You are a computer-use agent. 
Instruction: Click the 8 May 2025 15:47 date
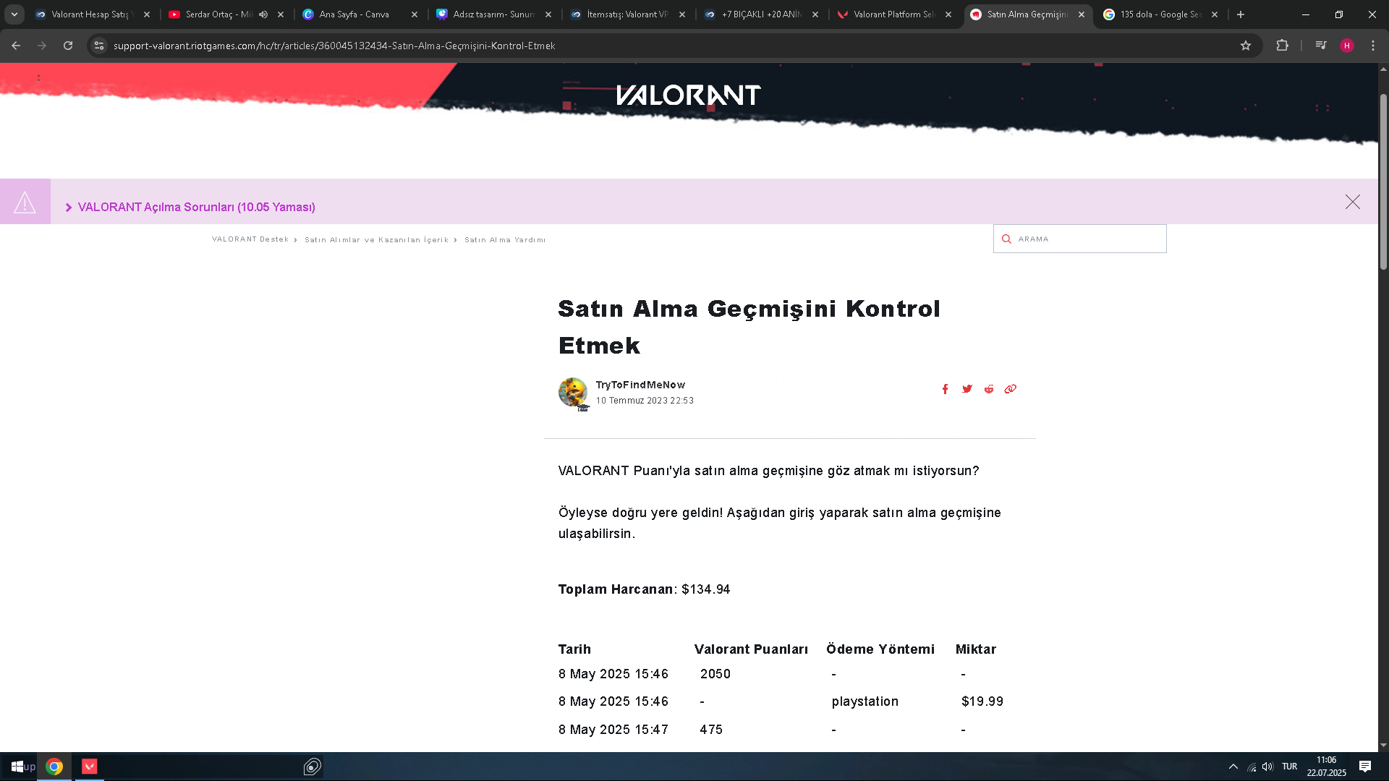(x=613, y=730)
